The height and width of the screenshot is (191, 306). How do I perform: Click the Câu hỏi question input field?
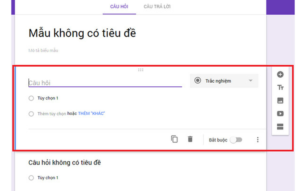[x=105, y=83]
